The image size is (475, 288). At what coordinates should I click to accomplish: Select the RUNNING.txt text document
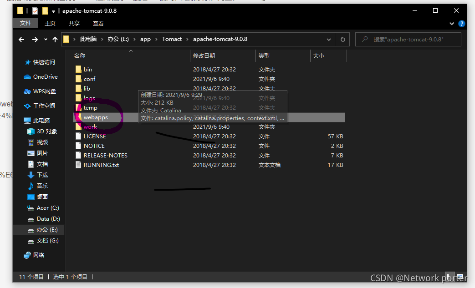click(101, 165)
